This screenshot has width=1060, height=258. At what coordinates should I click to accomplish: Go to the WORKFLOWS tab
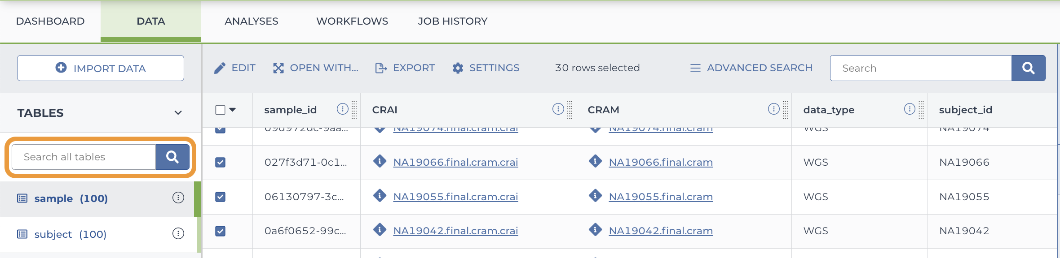tap(352, 21)
